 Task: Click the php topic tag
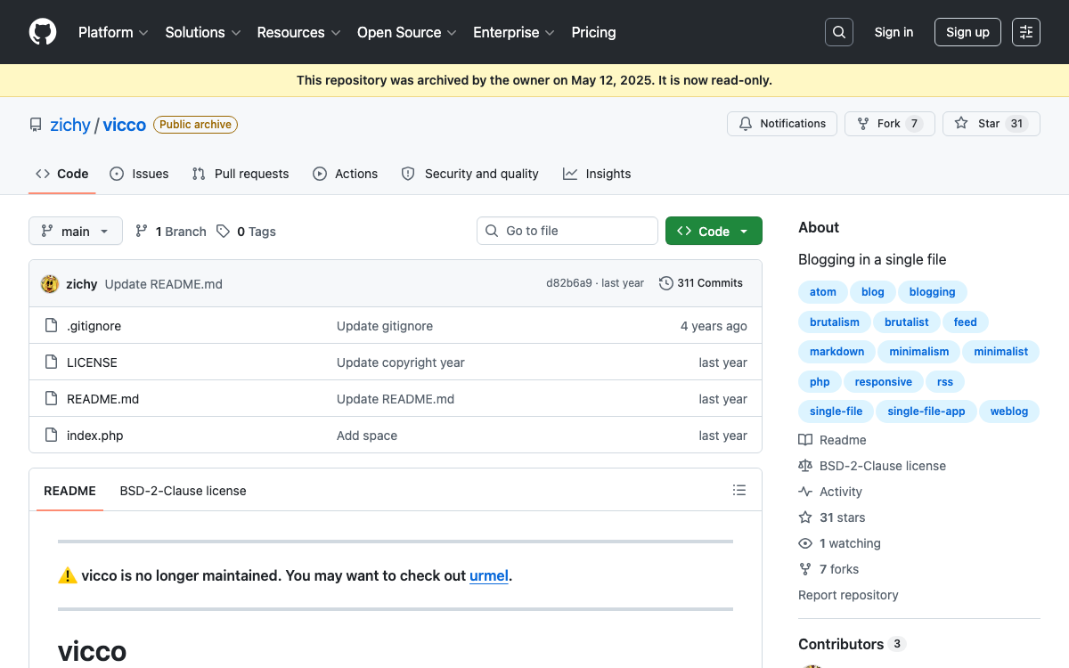[820, 382]
